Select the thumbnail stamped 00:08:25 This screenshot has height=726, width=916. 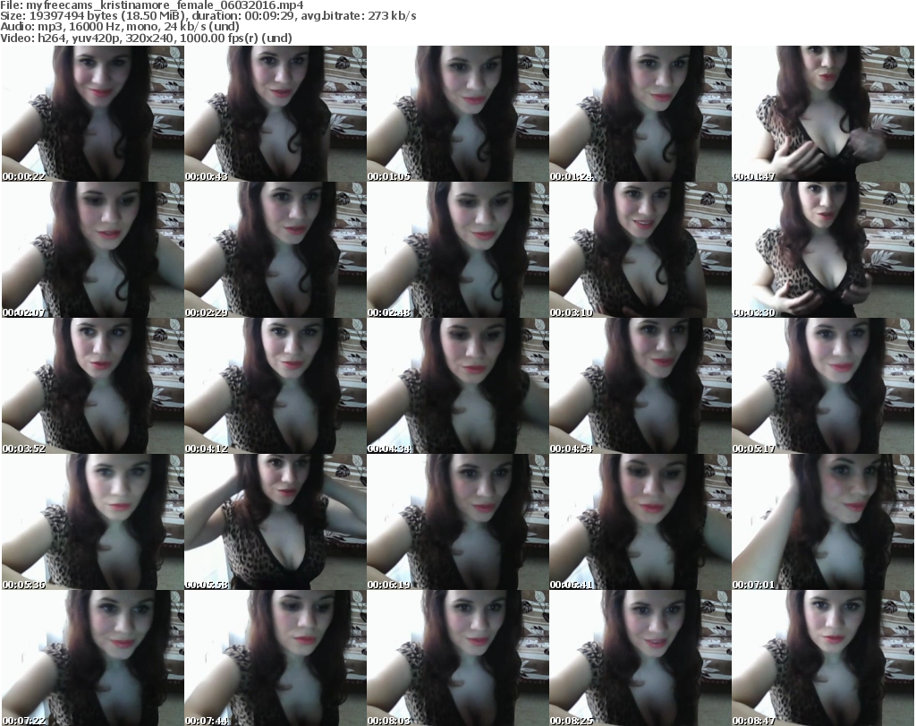tap(640, 658)
